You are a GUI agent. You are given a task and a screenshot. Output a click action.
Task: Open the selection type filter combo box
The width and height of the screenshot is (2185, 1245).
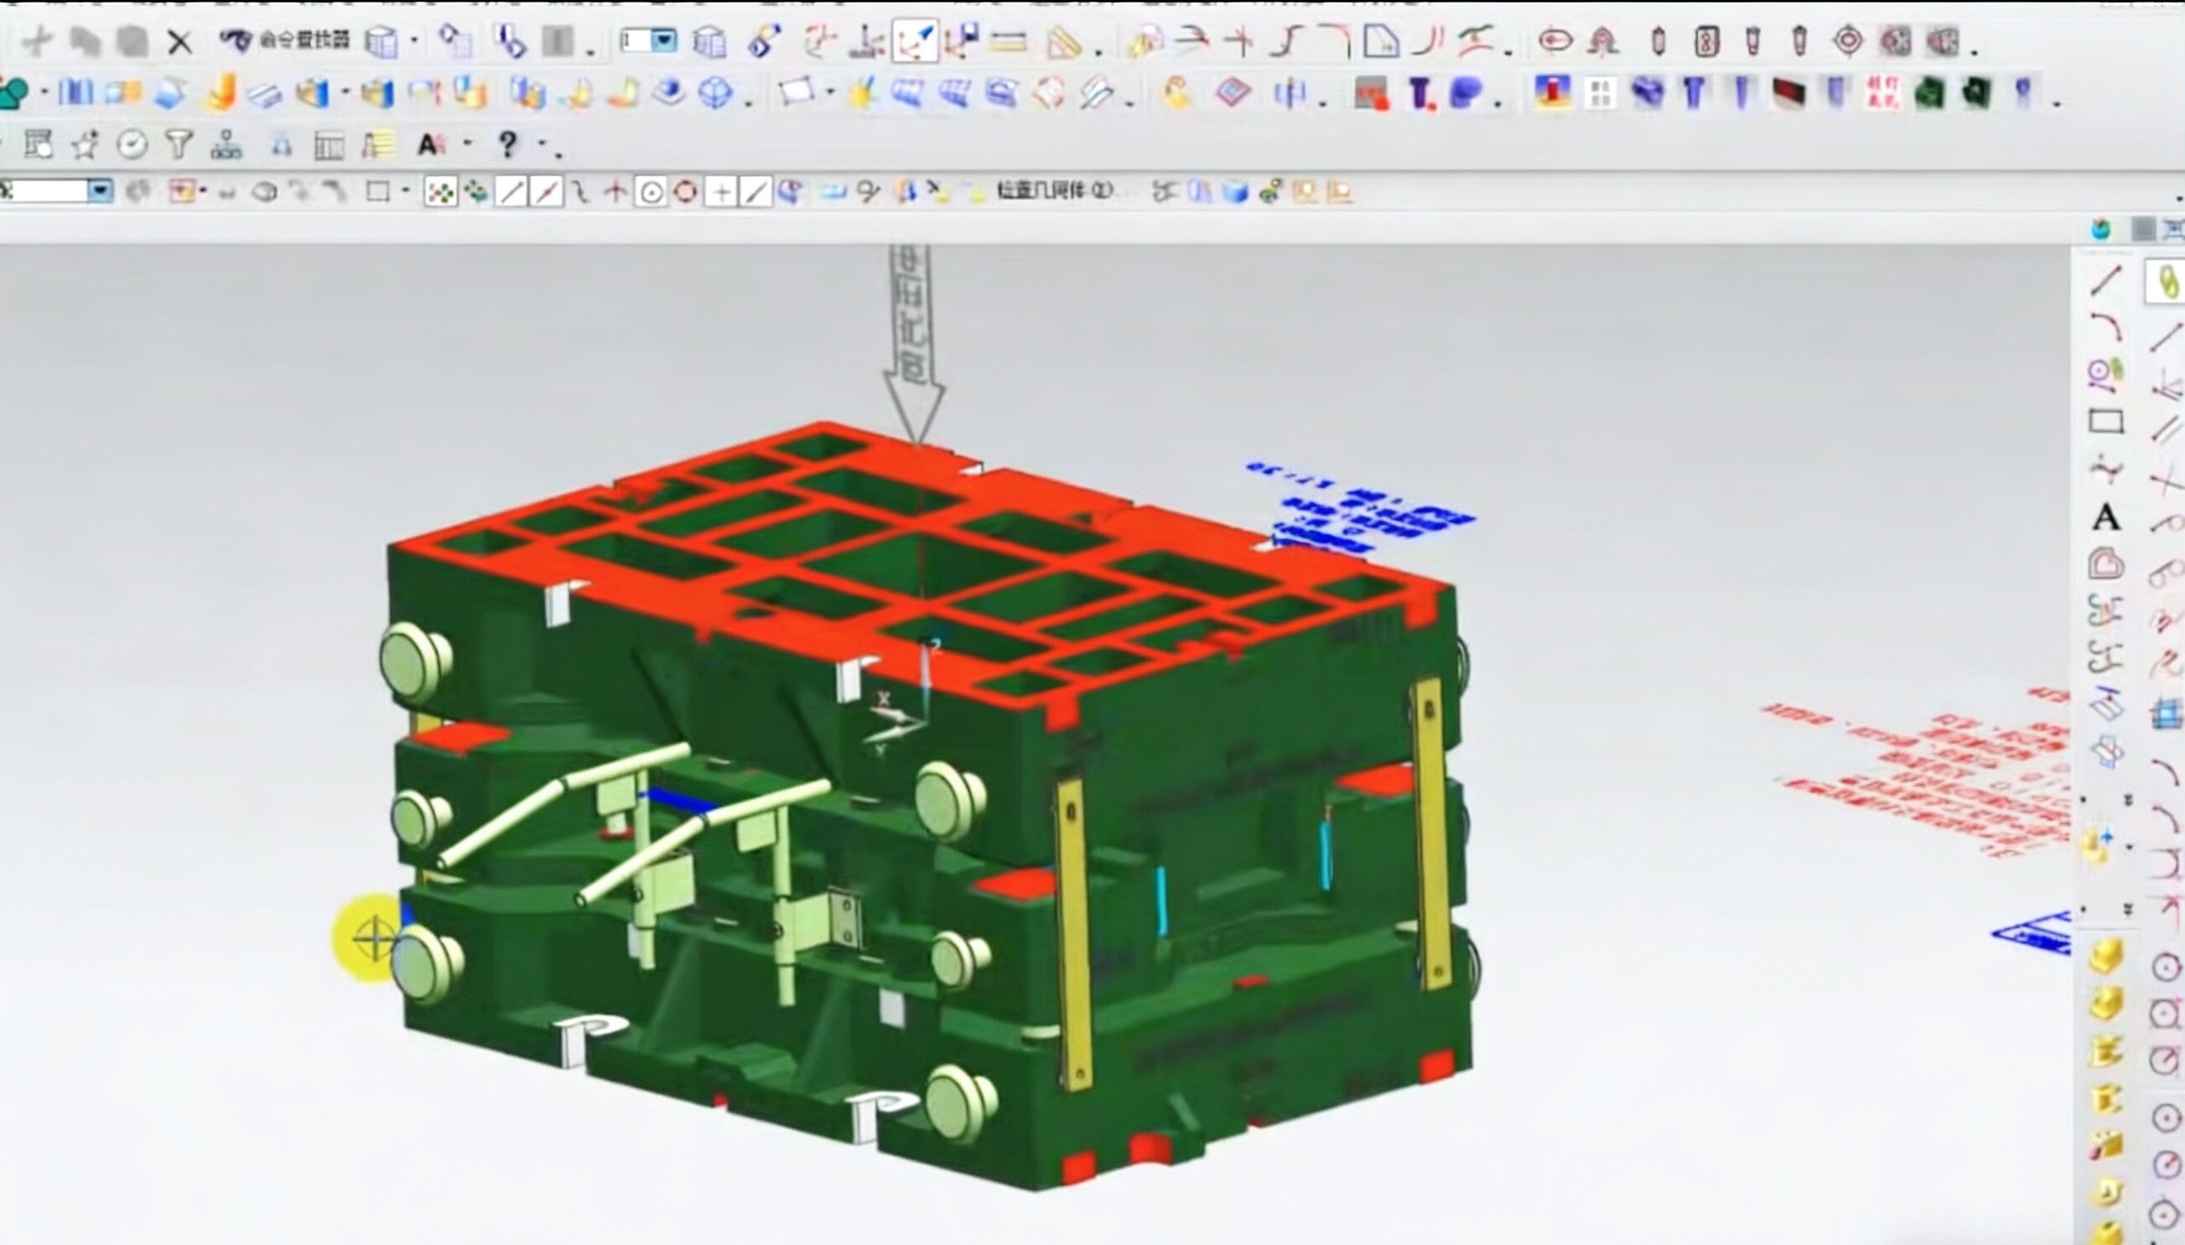pos(56,190)
